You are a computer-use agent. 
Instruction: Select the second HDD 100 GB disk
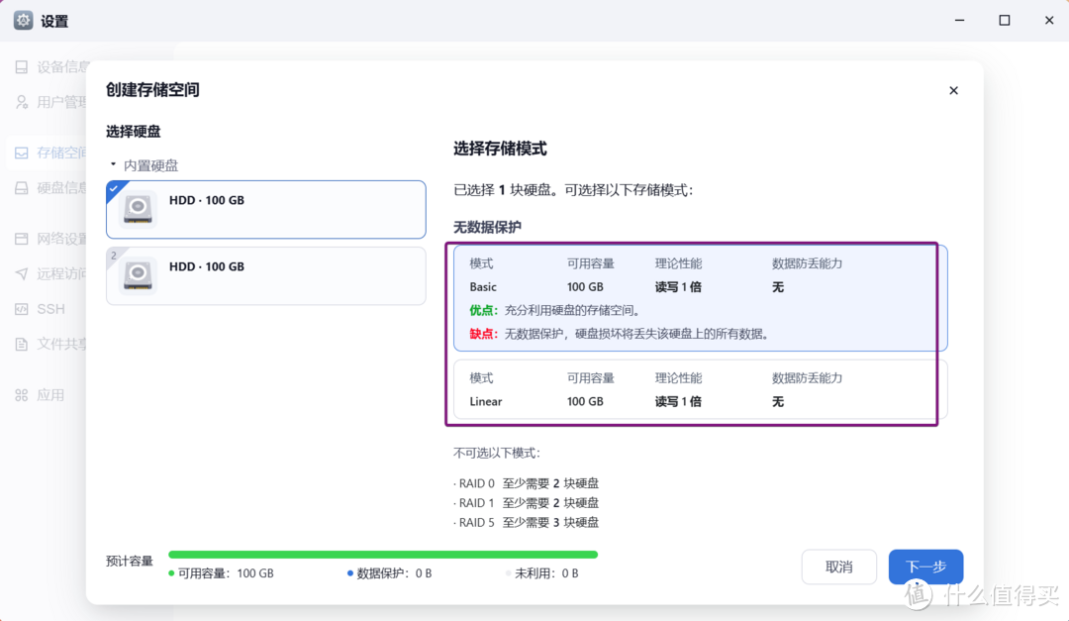[265, 275]
